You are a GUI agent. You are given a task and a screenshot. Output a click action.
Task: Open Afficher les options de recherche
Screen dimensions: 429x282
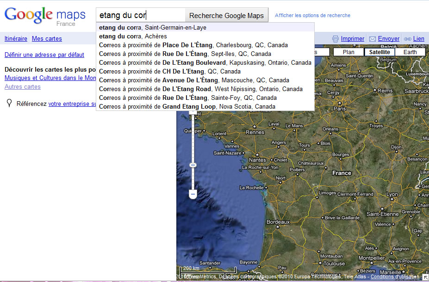click(312, 15)
